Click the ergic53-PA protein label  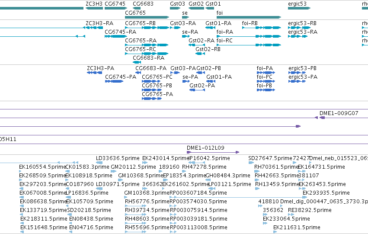(303, 77)
